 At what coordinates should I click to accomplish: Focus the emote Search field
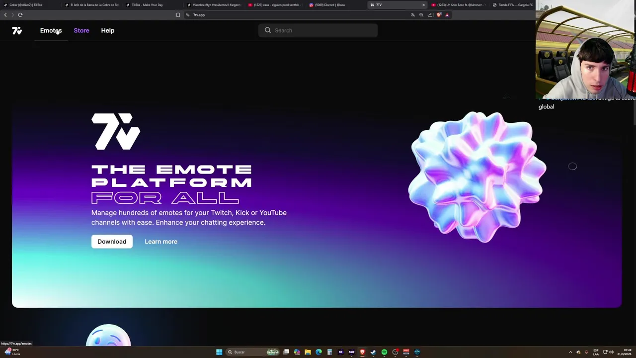[x=318, y=30]
